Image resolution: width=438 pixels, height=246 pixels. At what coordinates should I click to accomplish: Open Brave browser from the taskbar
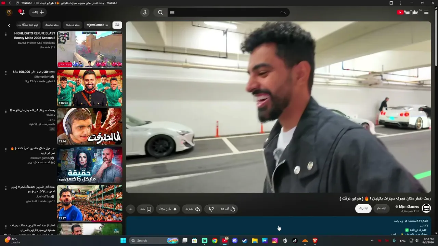[315, 241]
